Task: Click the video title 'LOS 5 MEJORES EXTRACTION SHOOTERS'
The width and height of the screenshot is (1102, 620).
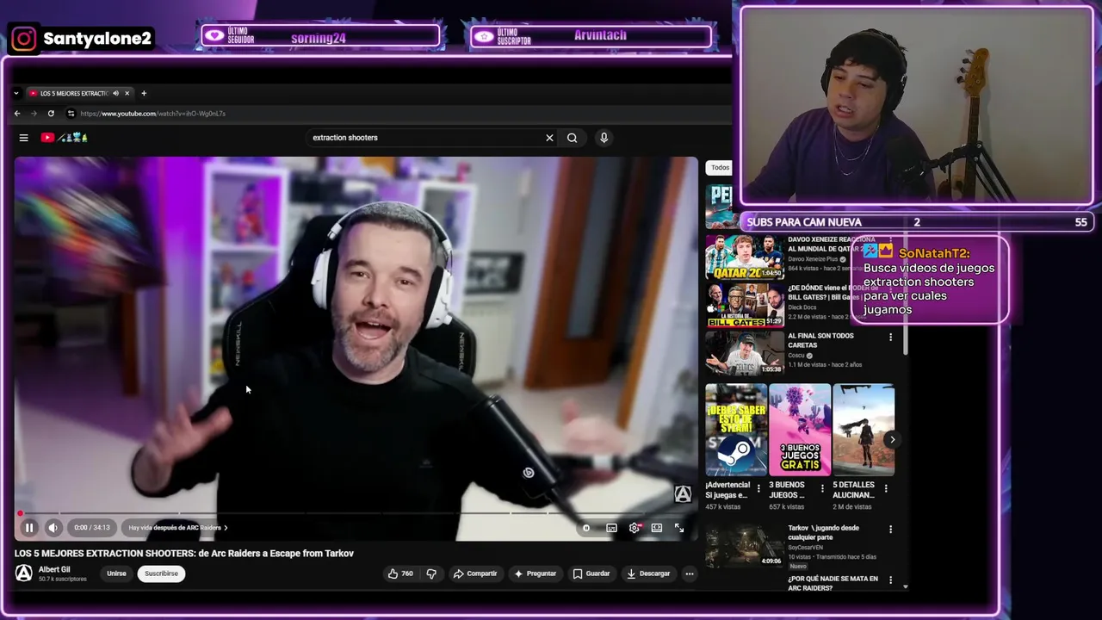Action: click(x=183, y=554)
